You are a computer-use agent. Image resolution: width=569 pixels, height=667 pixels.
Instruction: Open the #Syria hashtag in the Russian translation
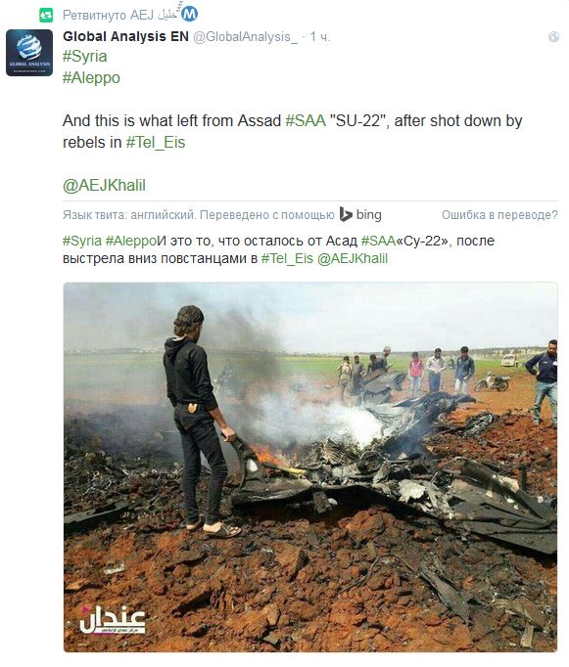[82, 241]
